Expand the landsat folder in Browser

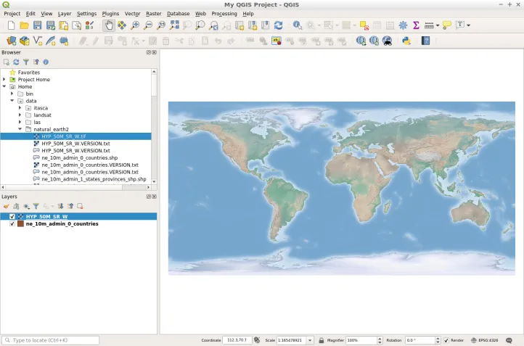pos(20,115)
